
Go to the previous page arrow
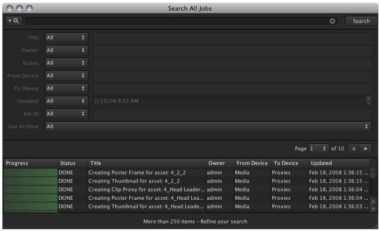(x=353, y=149)
